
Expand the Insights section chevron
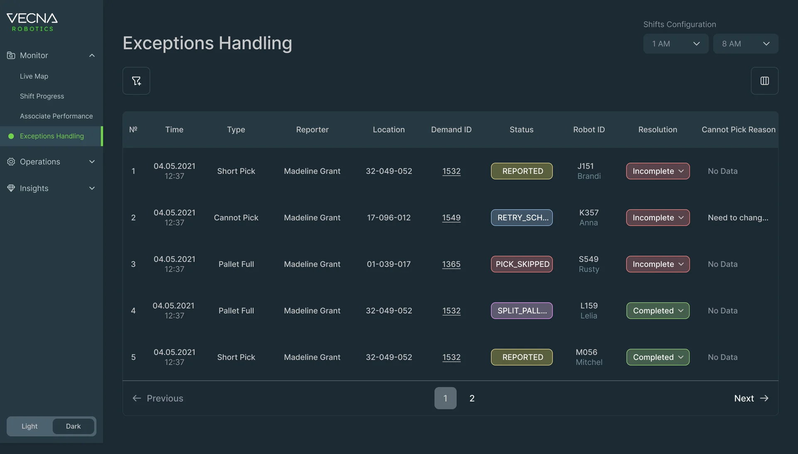tap(92, 188)
